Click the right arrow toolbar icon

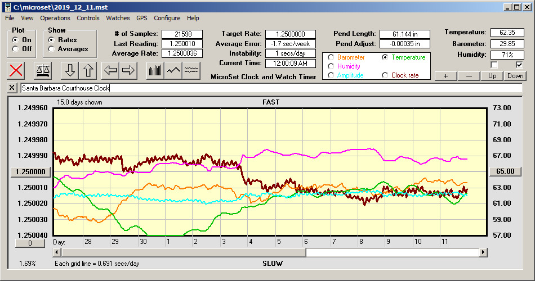(128, 70)
